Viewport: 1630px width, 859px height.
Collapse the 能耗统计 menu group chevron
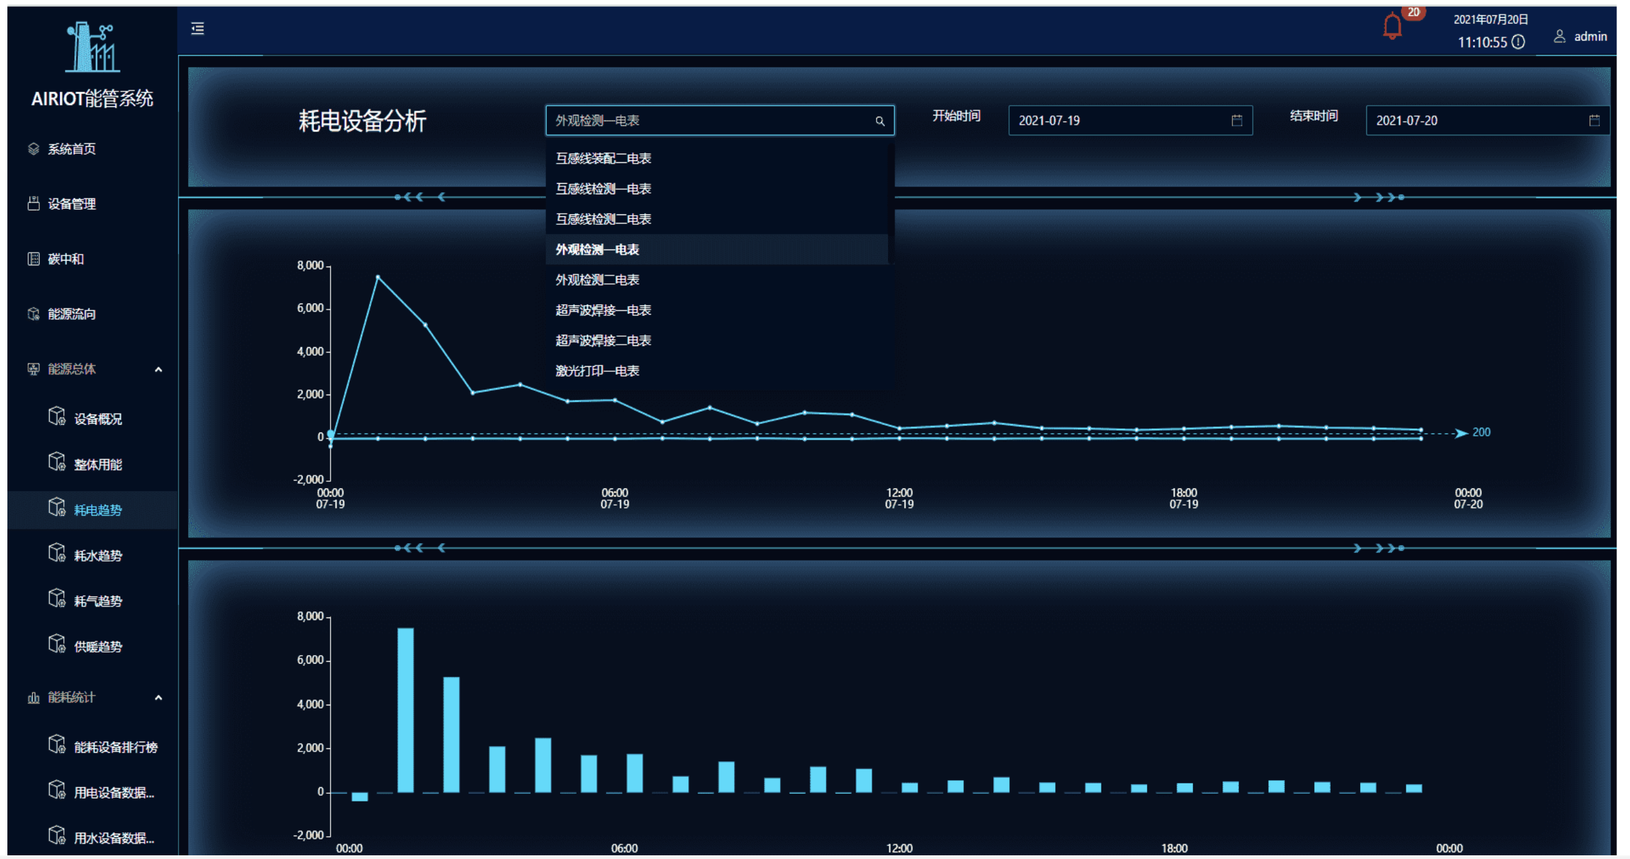(x=159, y=697)
